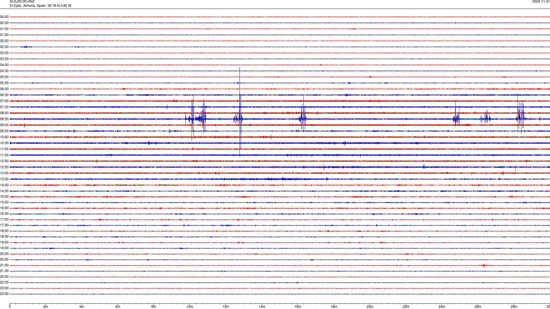Click the date 2023-11-21 in the header
The height and width of the screenshot is (309, 550).
[x=541, y=2]
